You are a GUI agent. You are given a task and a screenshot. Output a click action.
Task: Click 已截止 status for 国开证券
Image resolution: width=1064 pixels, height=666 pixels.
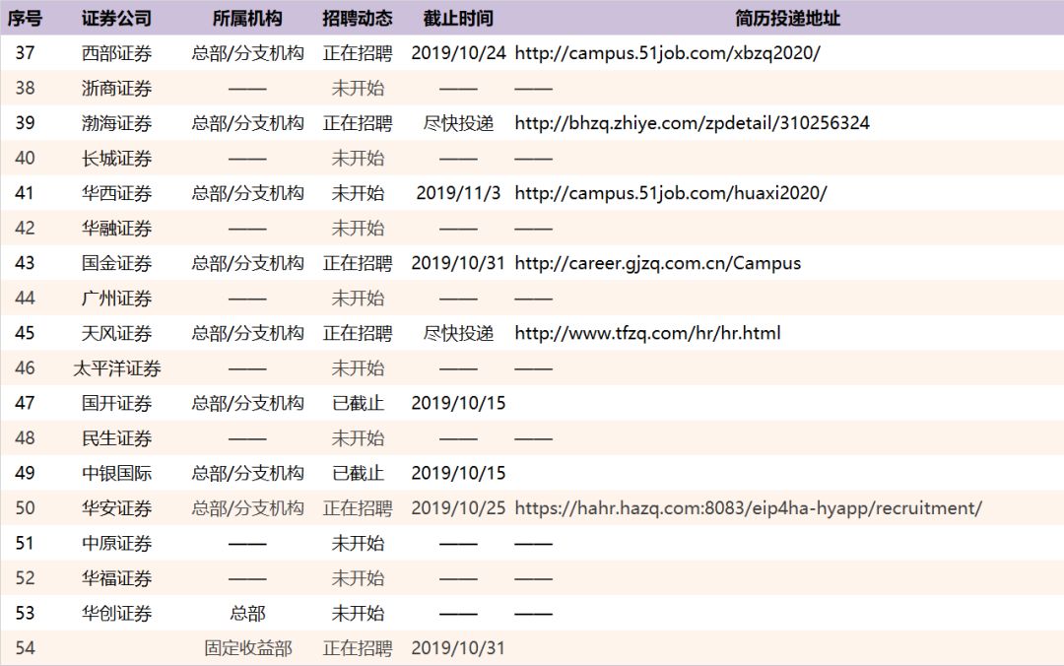tap(358, 403)
